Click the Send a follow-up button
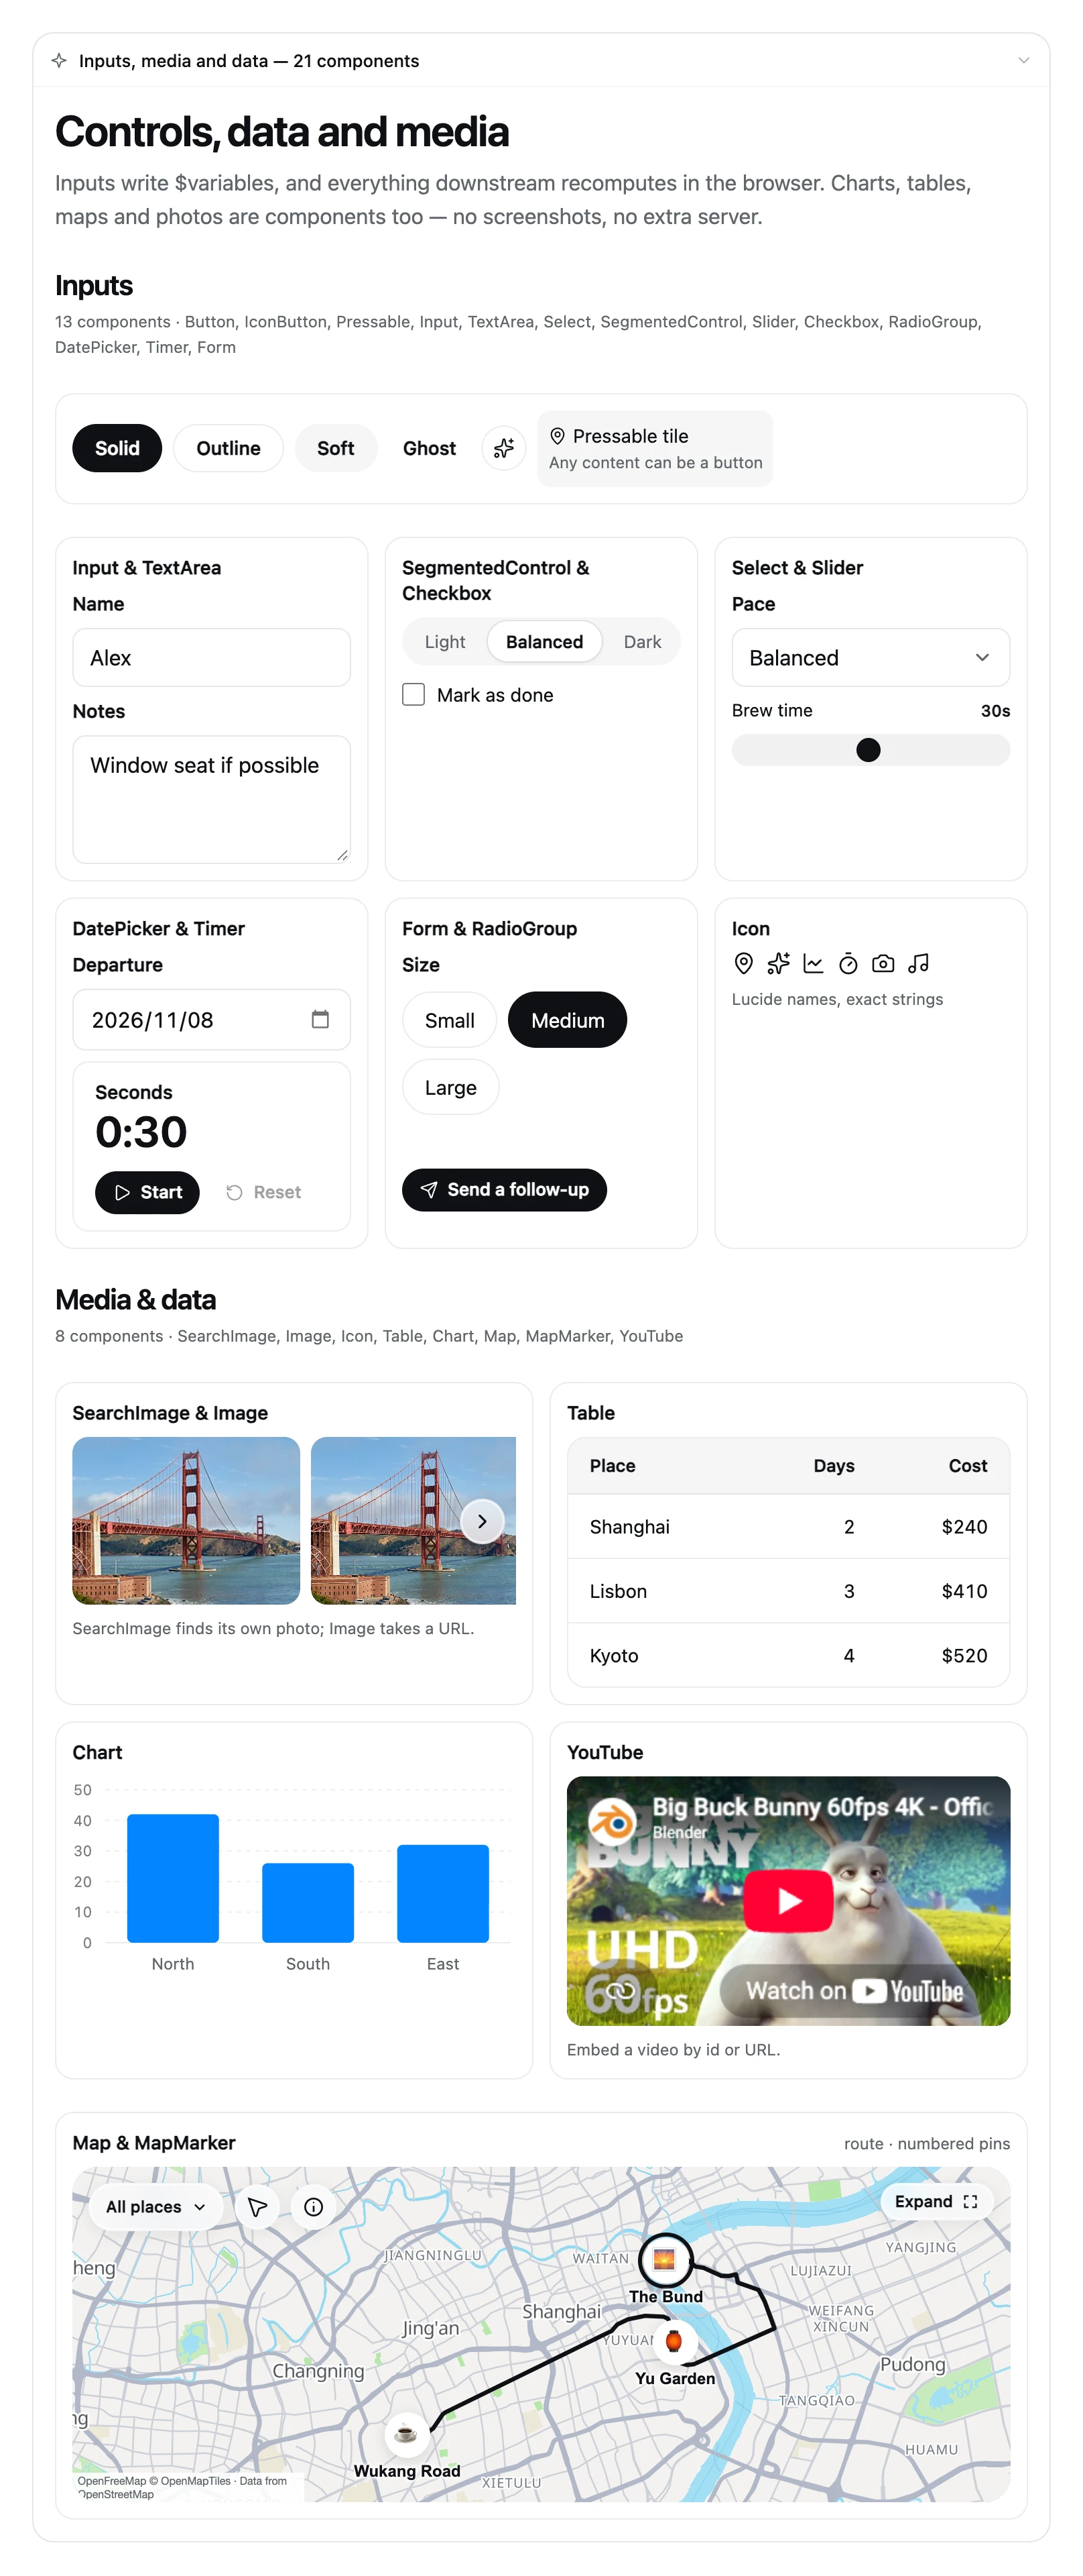Viewport: 1083px width, 2576px height. pyautogui.click(x=505, y=1190)
